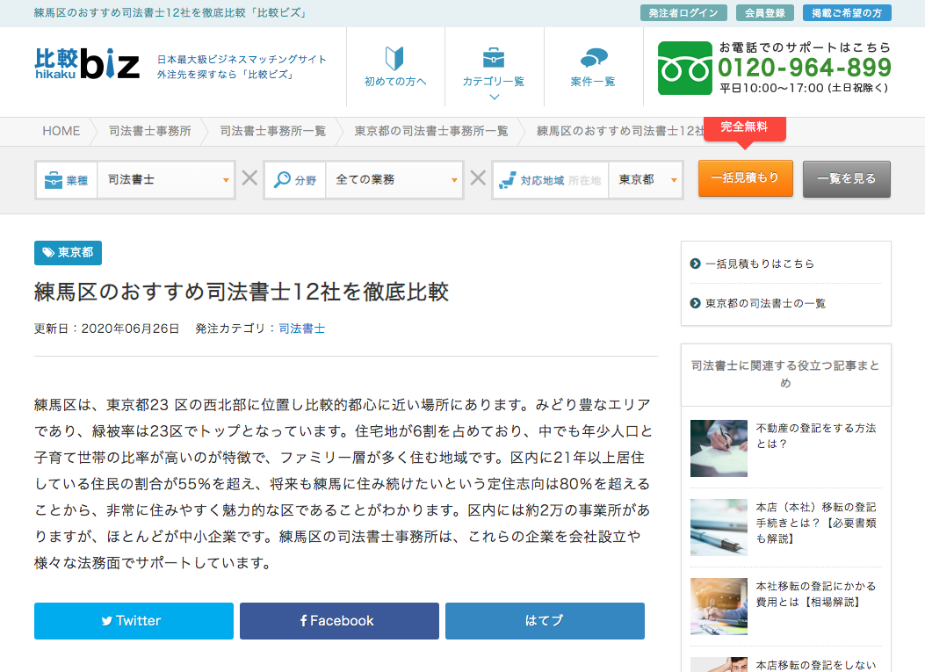This screenshot has width=925, height=672.
Task: Click the 分野 magnifier icon
Action: pos(282,179)
